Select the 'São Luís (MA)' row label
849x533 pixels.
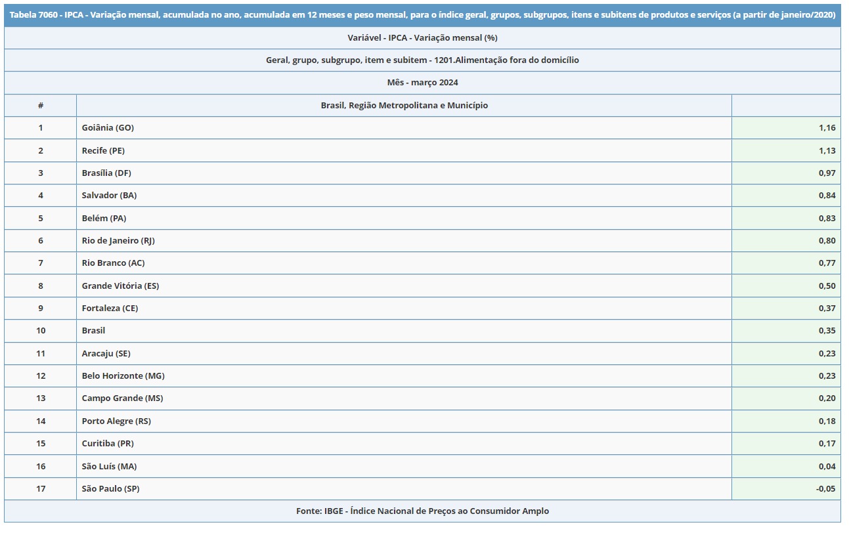coord(109,466)
